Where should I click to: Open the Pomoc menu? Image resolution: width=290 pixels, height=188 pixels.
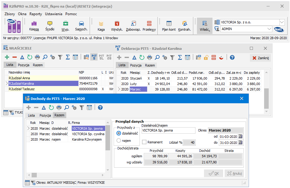pos(71,14)
